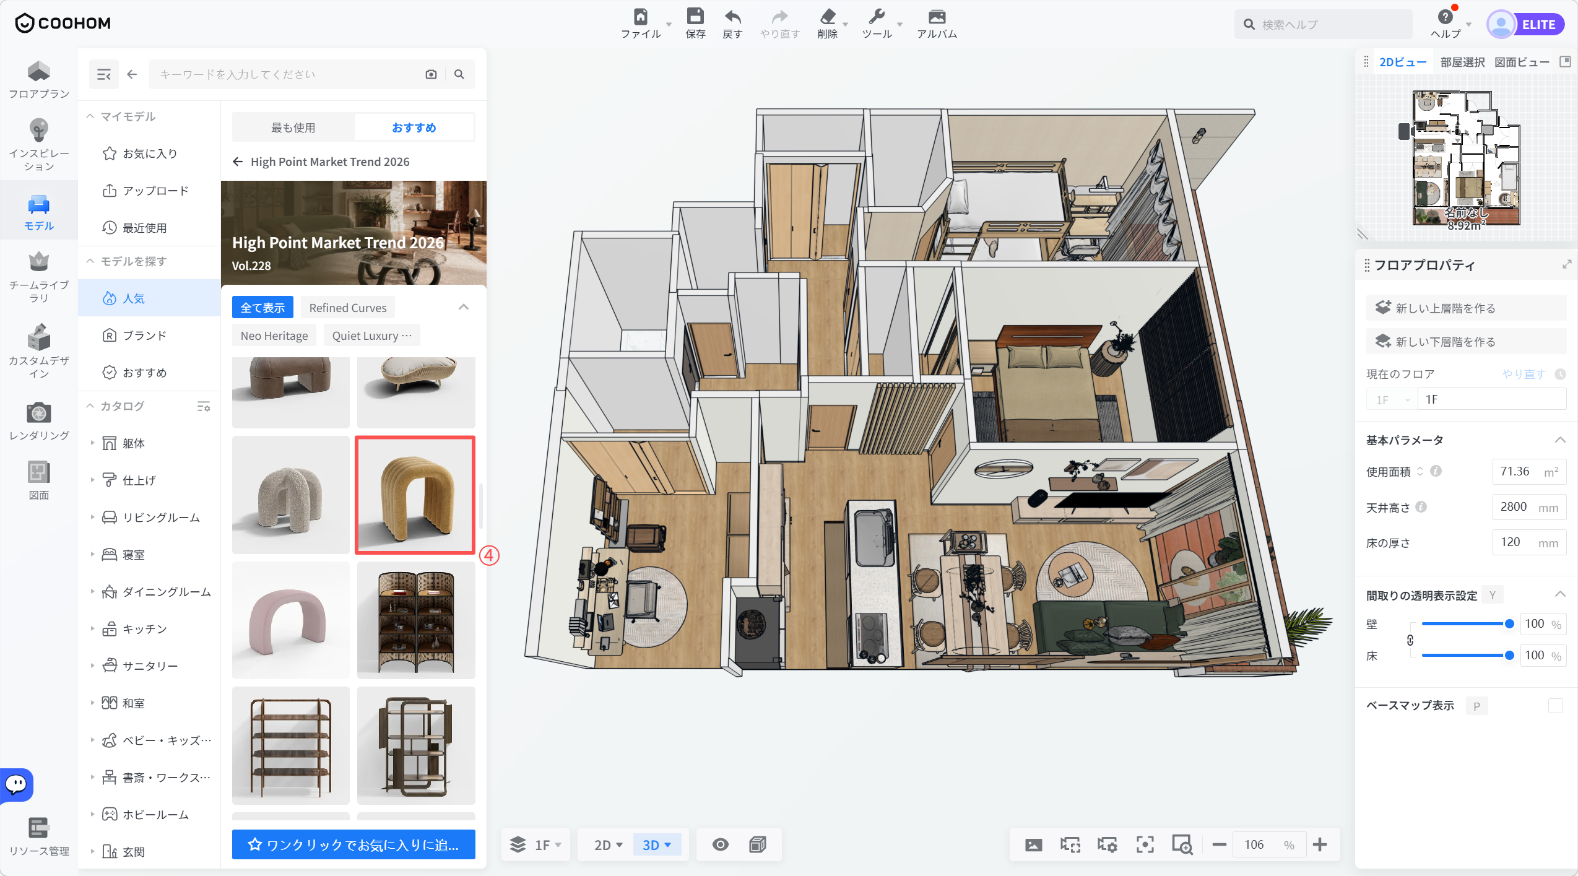
Task: Click the model search magnifier icon
Action: click(459, 74)
